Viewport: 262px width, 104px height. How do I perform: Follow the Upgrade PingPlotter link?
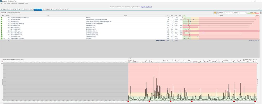click(x=146, y=7)
